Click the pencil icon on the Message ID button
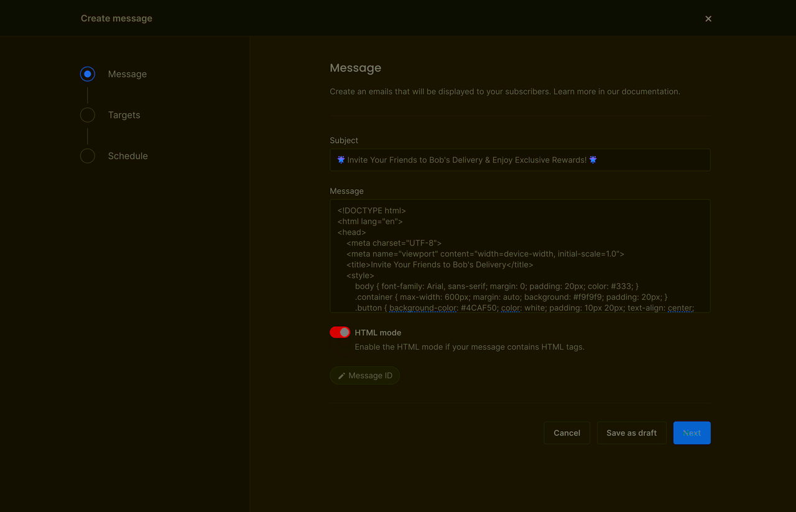The height and width of the screenshot is (512, 796). point(341,375)
